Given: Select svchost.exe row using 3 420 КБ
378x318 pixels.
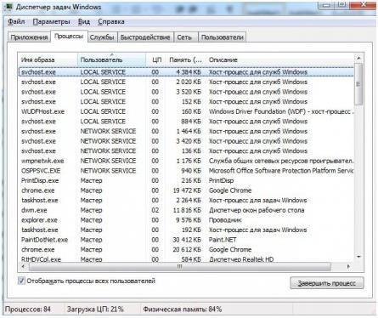Looking at the screenshot, I should point(186,141).
